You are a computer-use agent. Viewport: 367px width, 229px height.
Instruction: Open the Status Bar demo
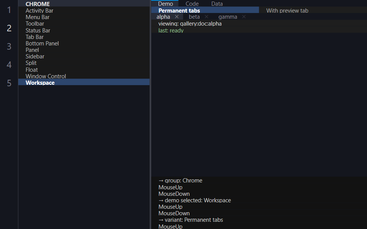pyautogui.click(x=84, y=31)
